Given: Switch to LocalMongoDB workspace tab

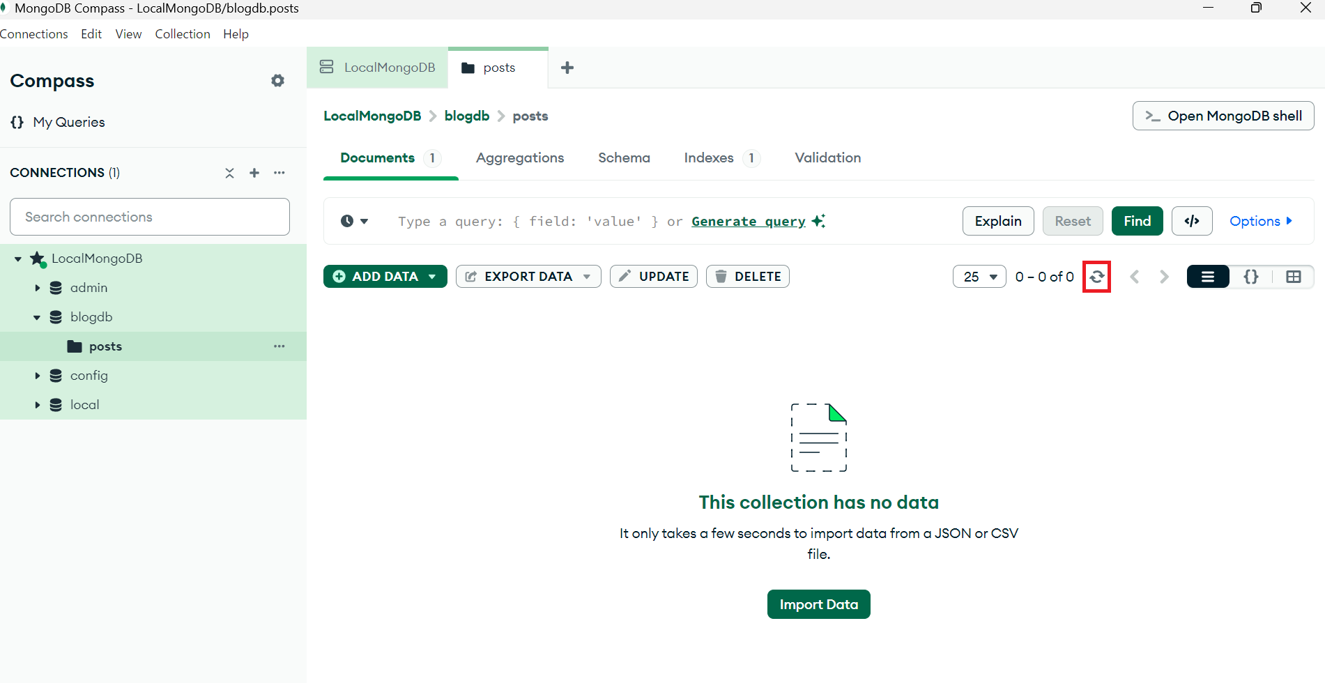Looking at the screenshot, I should point(377,68).
